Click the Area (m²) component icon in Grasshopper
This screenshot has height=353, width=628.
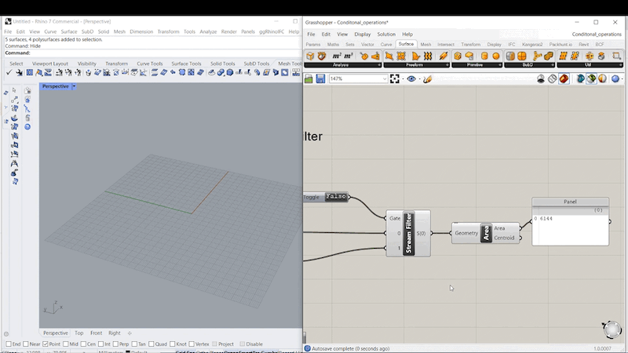tap(337, 56)
